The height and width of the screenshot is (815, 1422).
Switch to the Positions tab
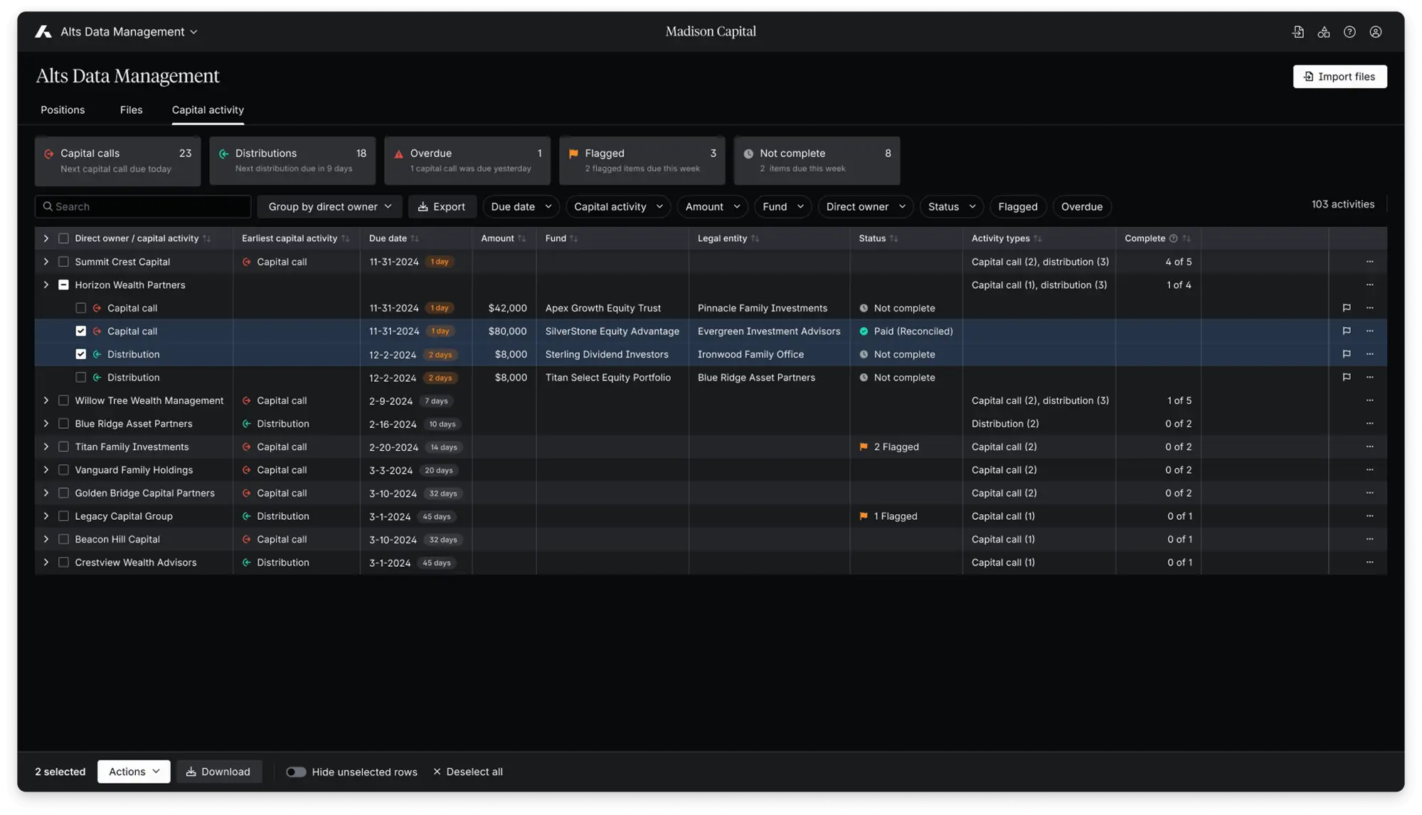point(63,110)
